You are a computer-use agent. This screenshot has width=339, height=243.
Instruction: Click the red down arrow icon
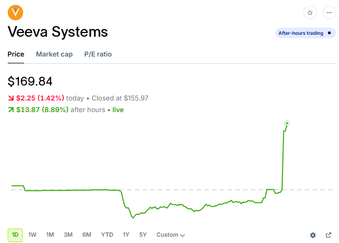pos(11,98)
